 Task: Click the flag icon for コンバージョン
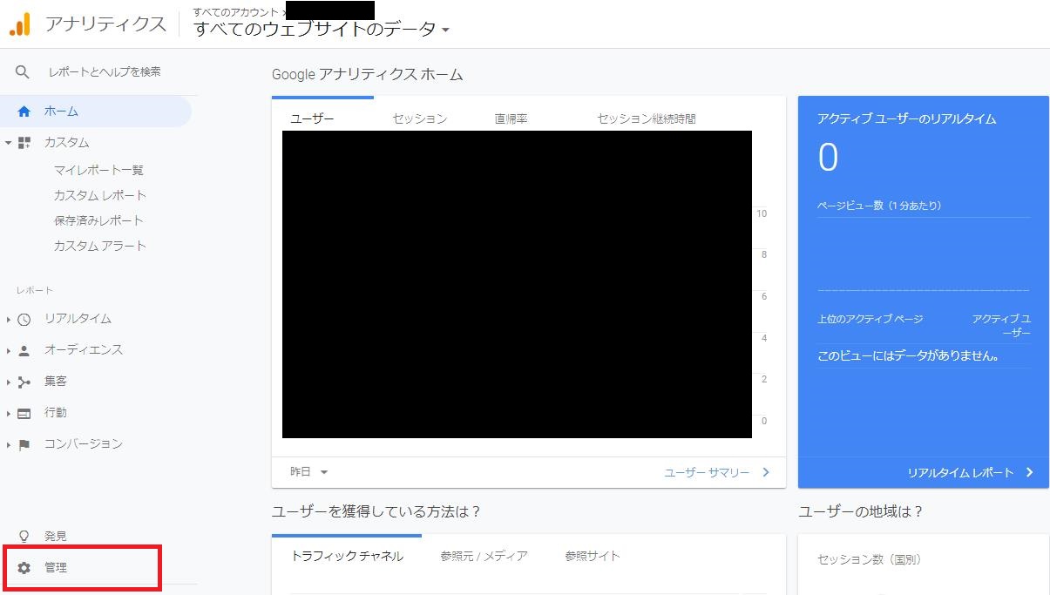coord(24,444)
